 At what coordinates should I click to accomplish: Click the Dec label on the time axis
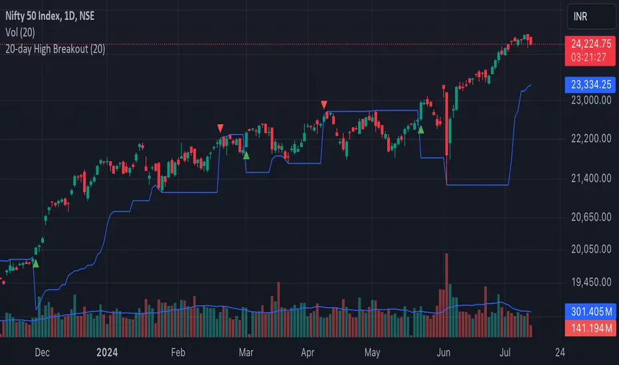click(43, 353)
